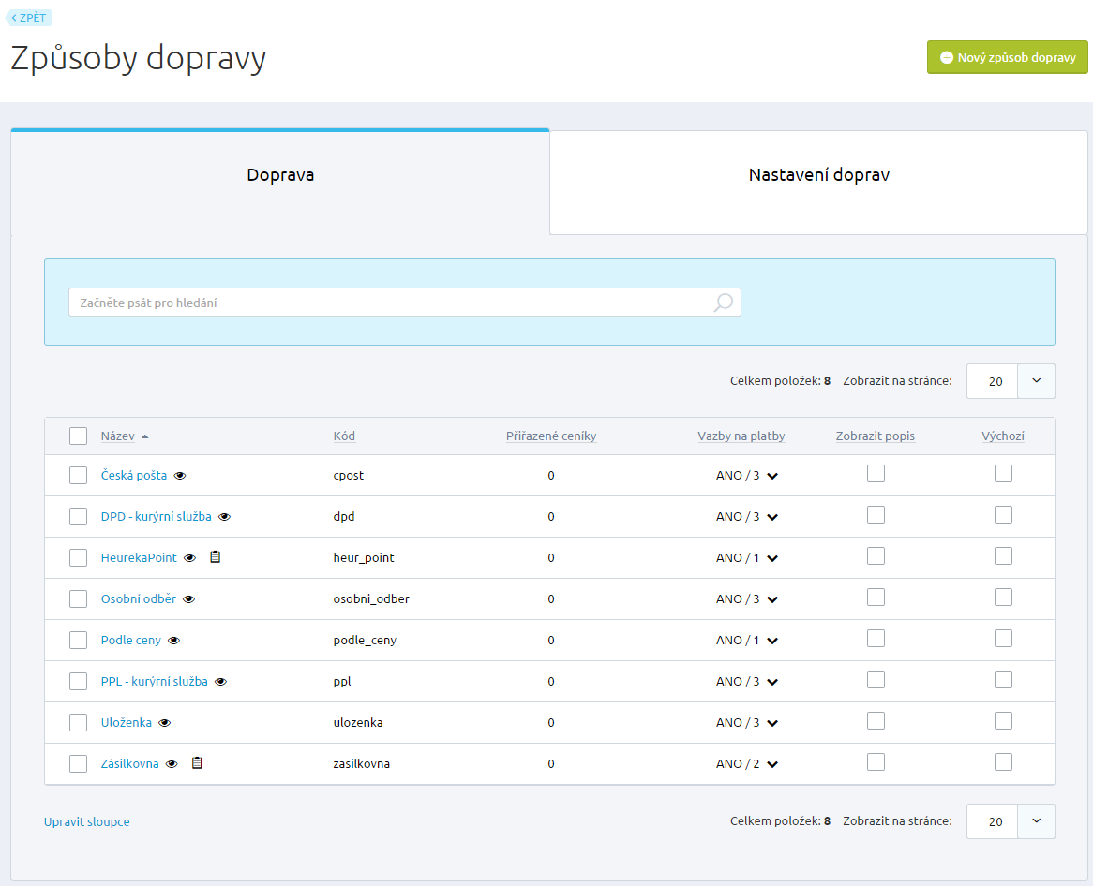Screen dimensions: 1093x886
Task: Enable Zobrazit popis for HeurekaPoint
Action: tap(876, 555)
